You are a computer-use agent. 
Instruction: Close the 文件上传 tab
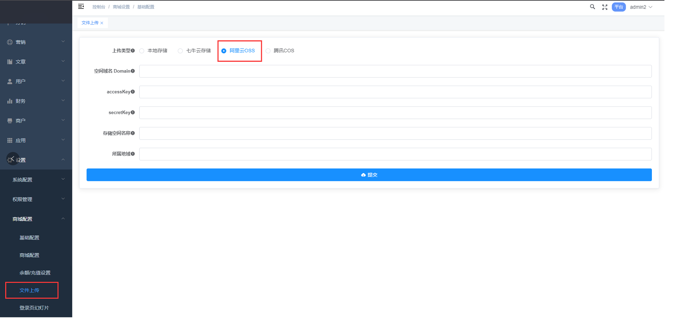[x=102, y=23]
